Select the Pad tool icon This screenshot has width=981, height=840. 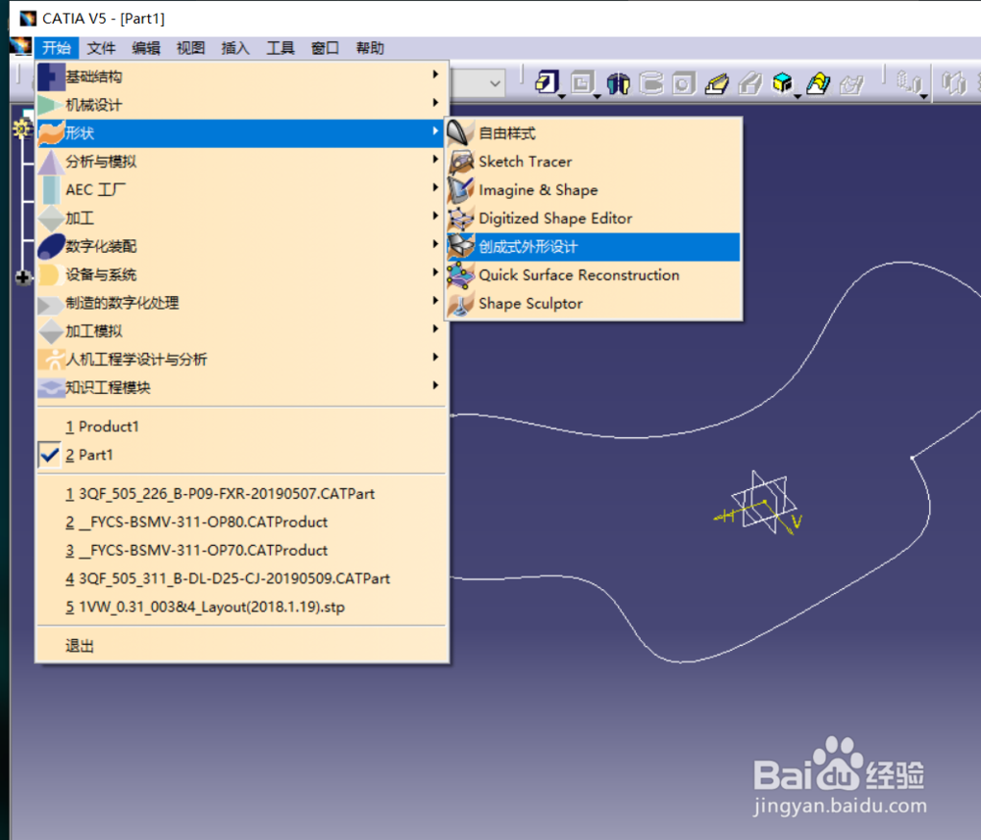546,82
